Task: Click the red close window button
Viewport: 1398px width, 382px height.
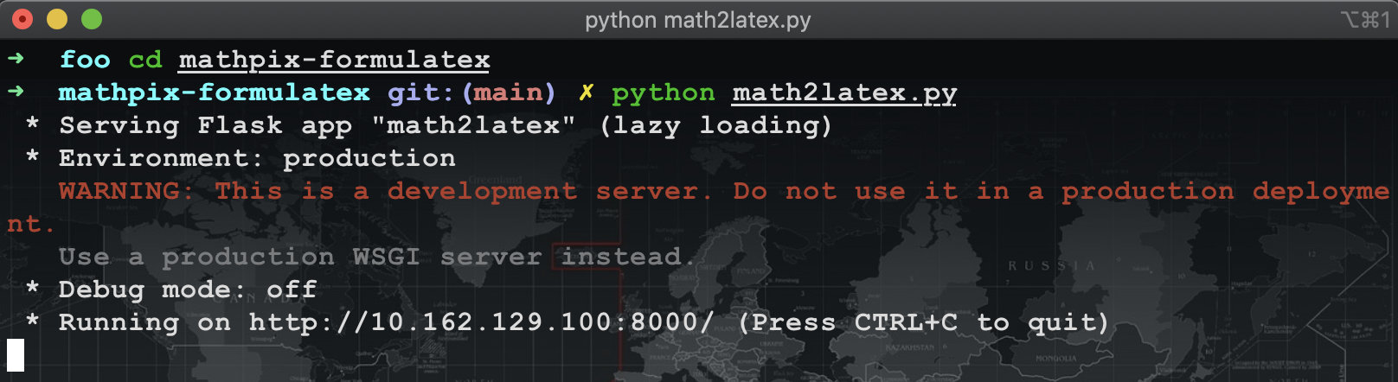Action: (x=22, y=19)
